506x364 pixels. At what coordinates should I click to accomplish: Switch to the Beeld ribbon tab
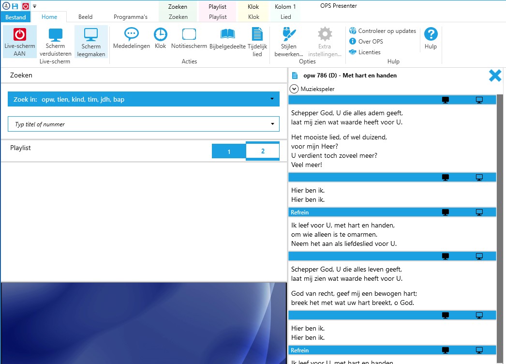86,17
